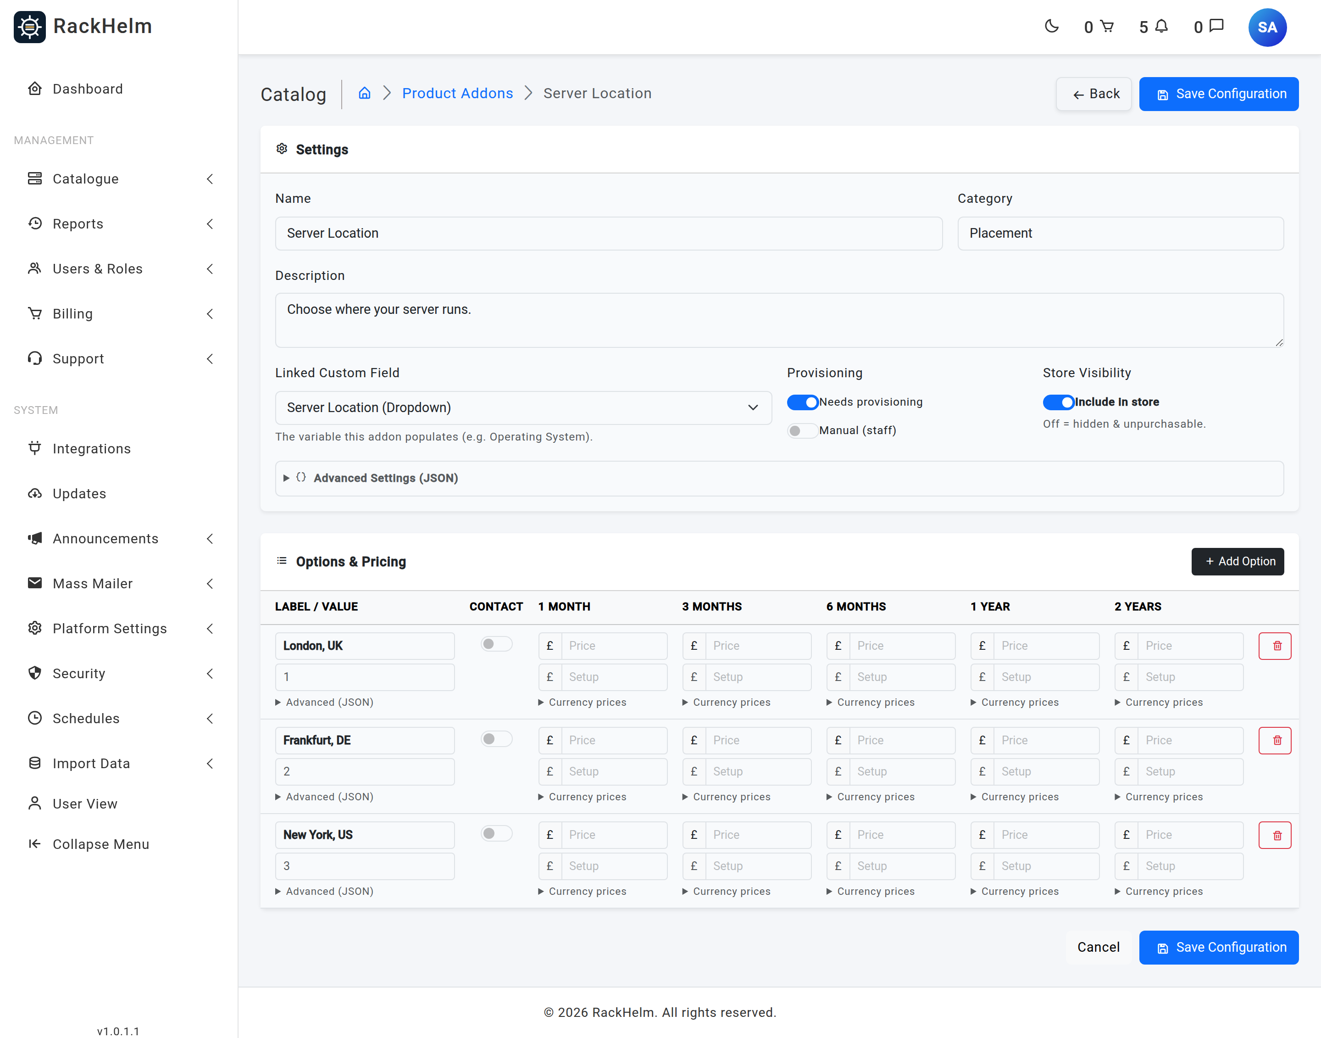Delete the New York, US option
Screen dimensions: 1321x1038
[1275, 835]
